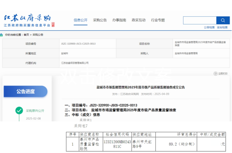Select 江苏创盛项目管理有限公司 agency value
Screen dimensions: 232x153
pyautogui.click(x=75, y=63)
